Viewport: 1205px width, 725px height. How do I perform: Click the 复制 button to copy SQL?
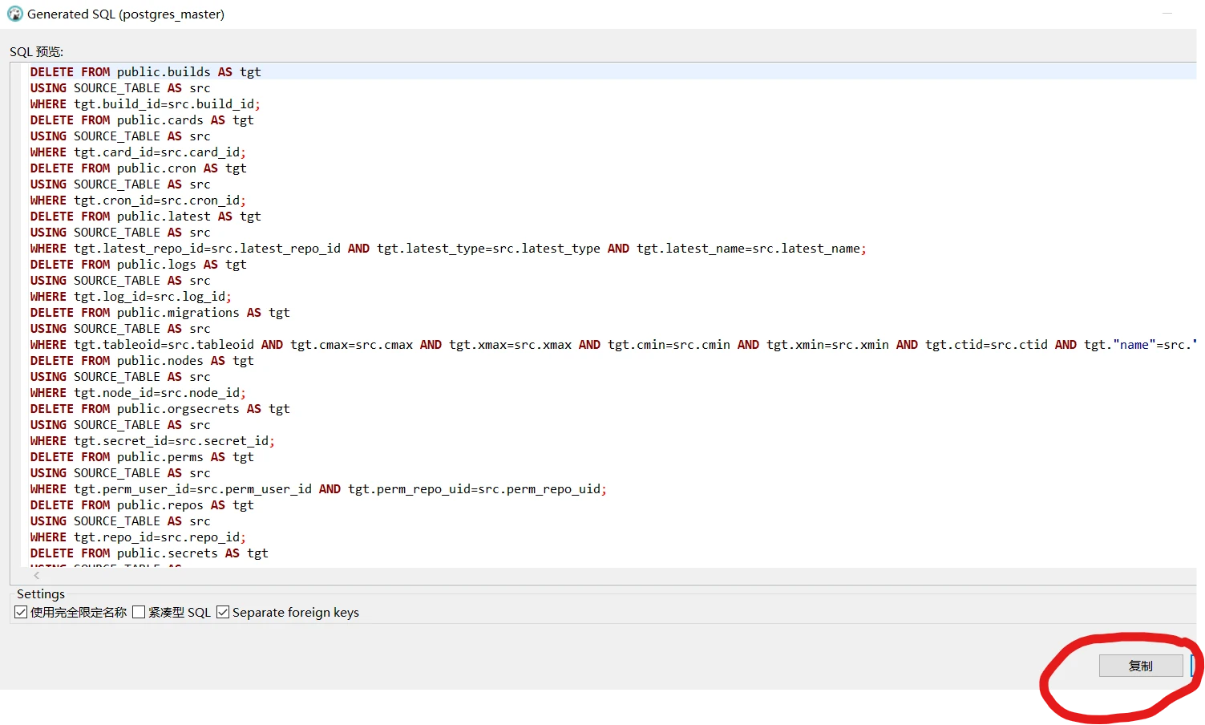pyautogui.click(x=1141, y=666)
